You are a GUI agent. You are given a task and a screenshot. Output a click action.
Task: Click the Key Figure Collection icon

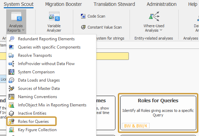point(11,130)
